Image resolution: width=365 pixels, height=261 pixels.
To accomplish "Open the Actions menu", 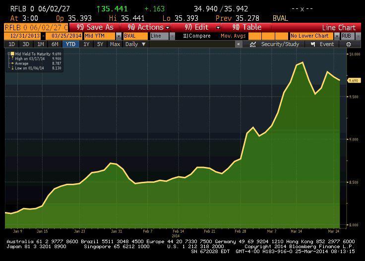I will click(x=149, y=27).
